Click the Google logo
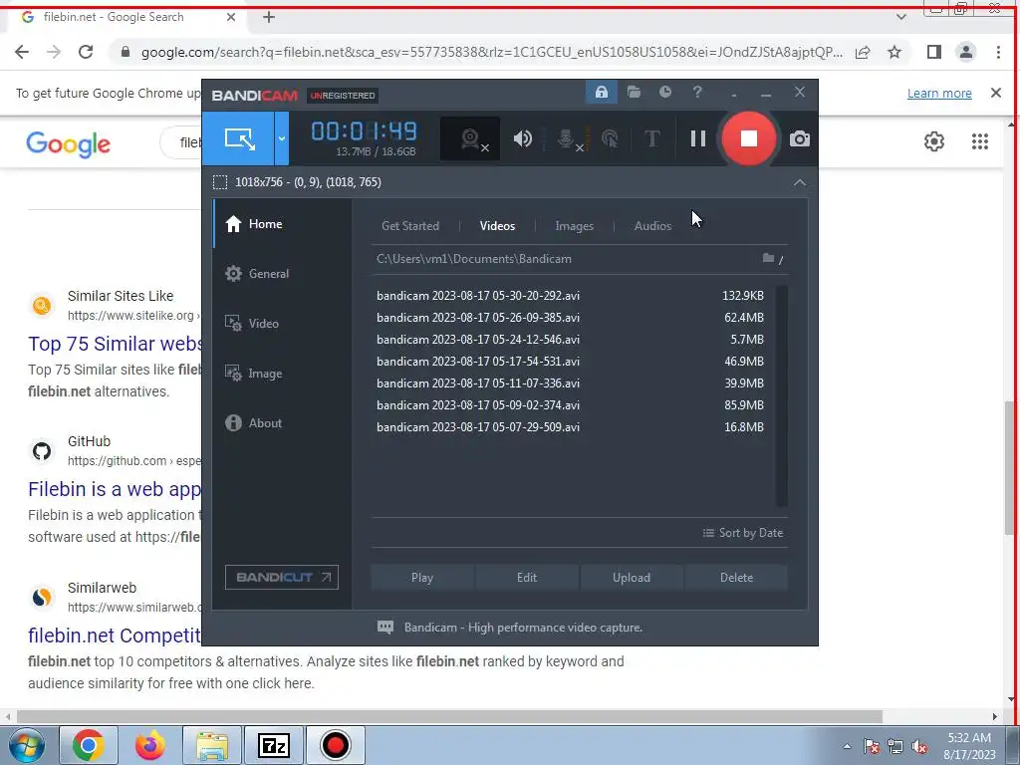 69,144
